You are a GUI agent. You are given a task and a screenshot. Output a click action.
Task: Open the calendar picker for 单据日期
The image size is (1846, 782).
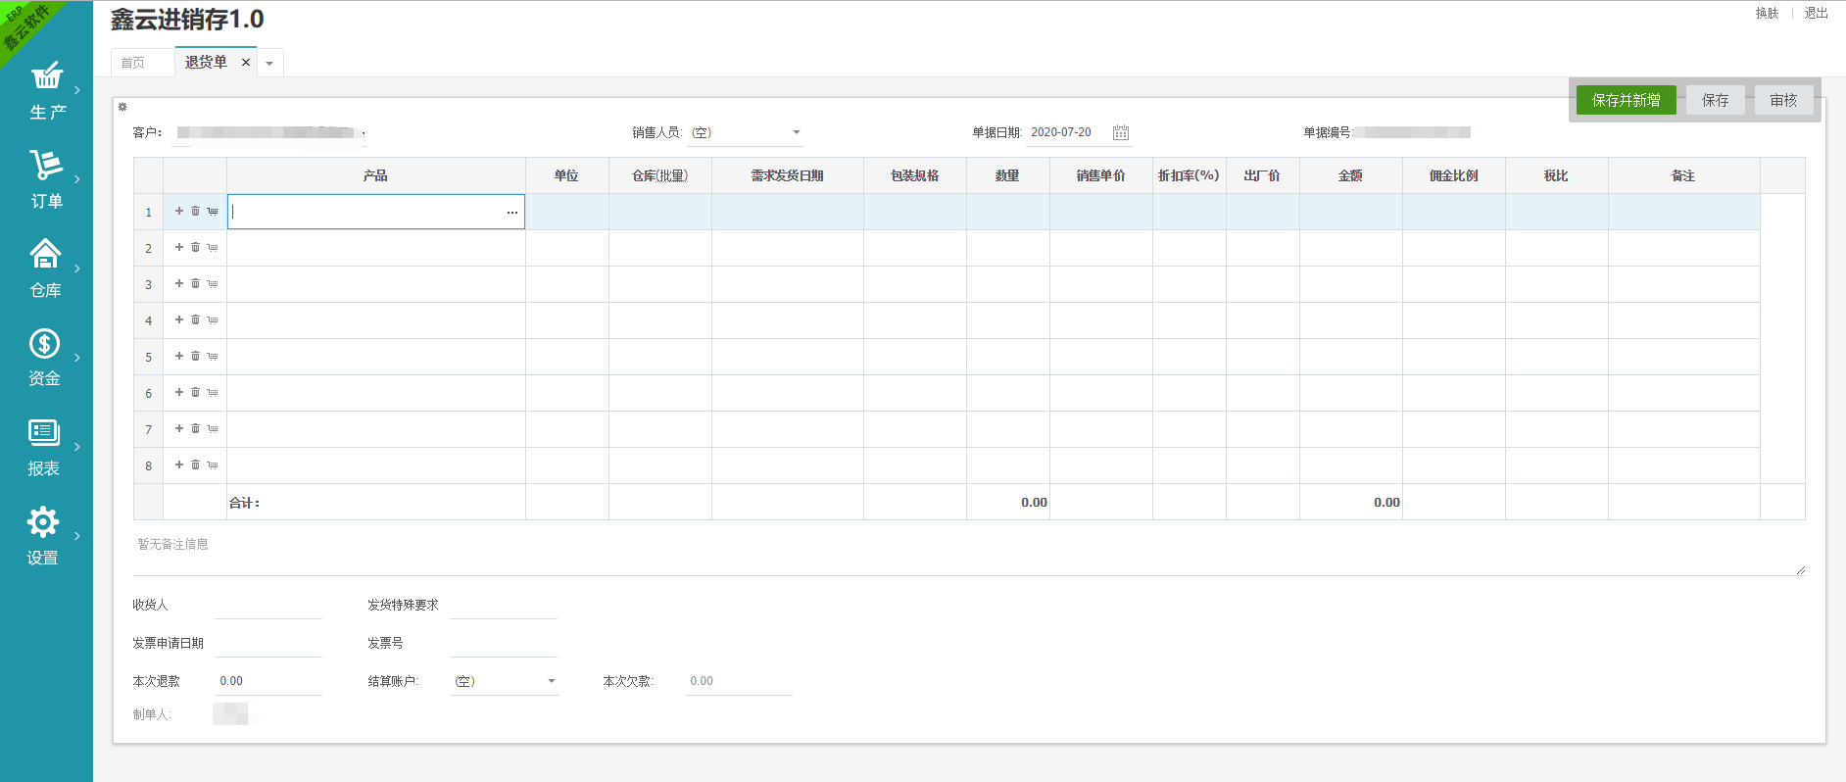click(x=1121, y=132)
